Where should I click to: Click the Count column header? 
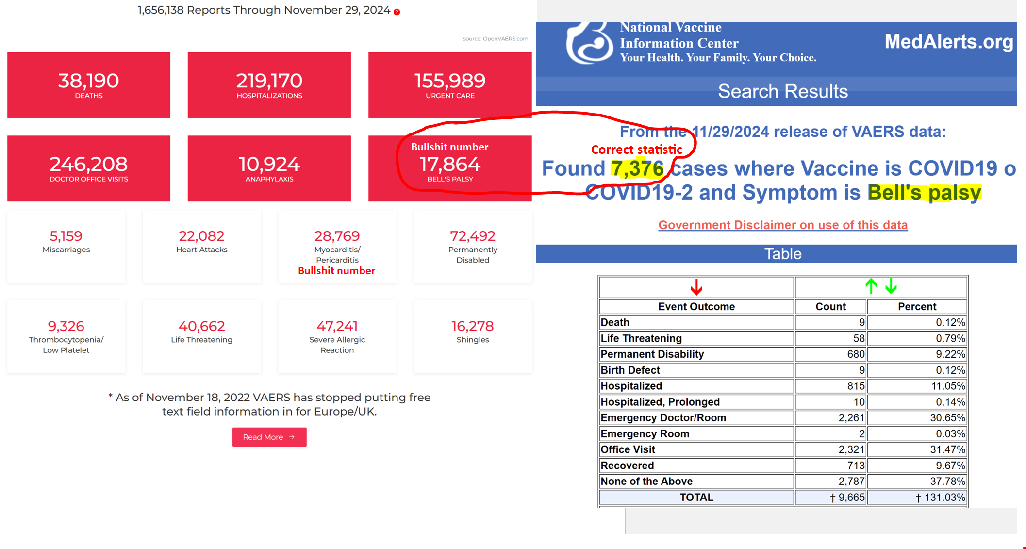830,307
